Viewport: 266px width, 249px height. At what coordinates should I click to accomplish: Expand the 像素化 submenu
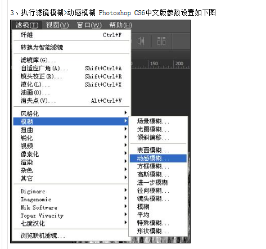tap(71, 154)
